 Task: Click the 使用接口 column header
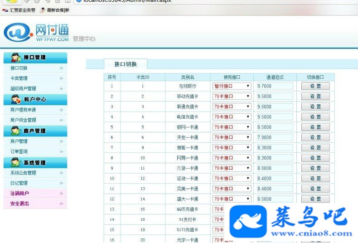pyautogui.click(x=232, y=77)
